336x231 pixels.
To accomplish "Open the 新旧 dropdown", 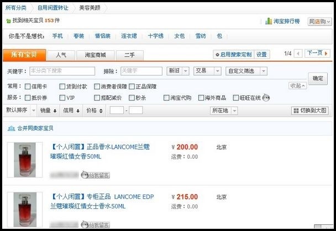I will click(178, 71).
